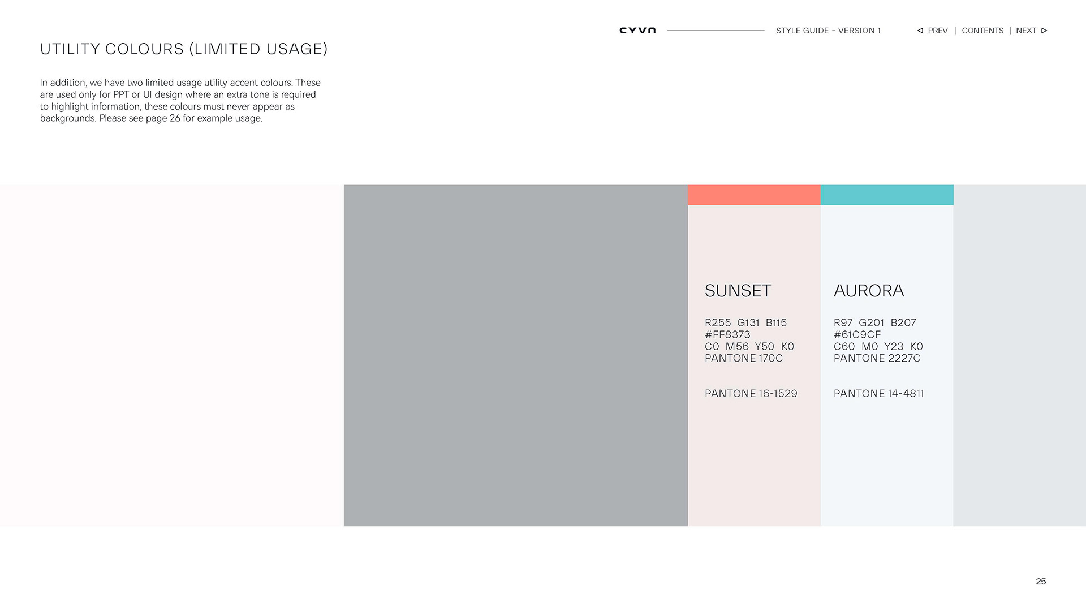Image resolution: width=1086 pixels, height=611 pixels.
Task: Click the next page arrow icon
Action: (x=1044, y=31)
